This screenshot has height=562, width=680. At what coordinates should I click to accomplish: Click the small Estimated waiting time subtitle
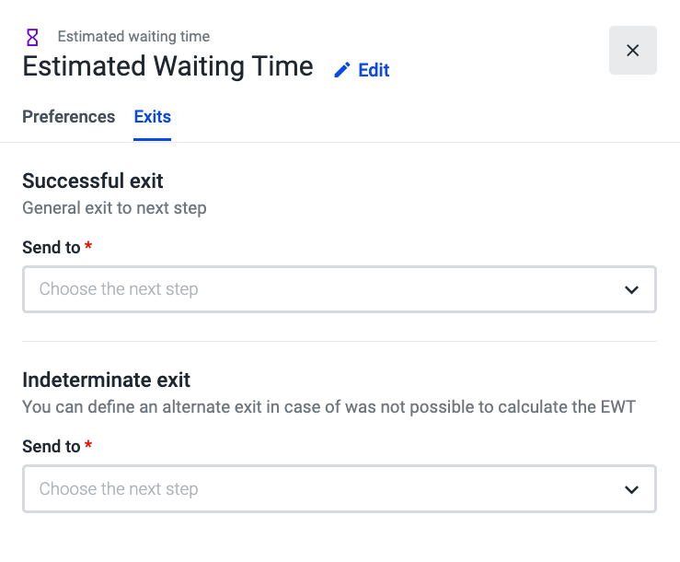133,37
